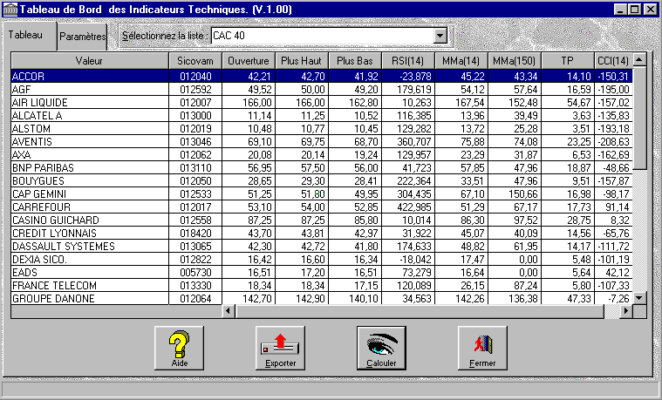Close the dashboard via the Fermer button

pyautogui.click(x=482, y=348)
